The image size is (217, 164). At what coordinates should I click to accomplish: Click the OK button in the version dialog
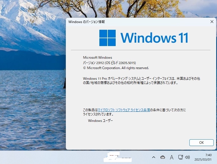201,142
